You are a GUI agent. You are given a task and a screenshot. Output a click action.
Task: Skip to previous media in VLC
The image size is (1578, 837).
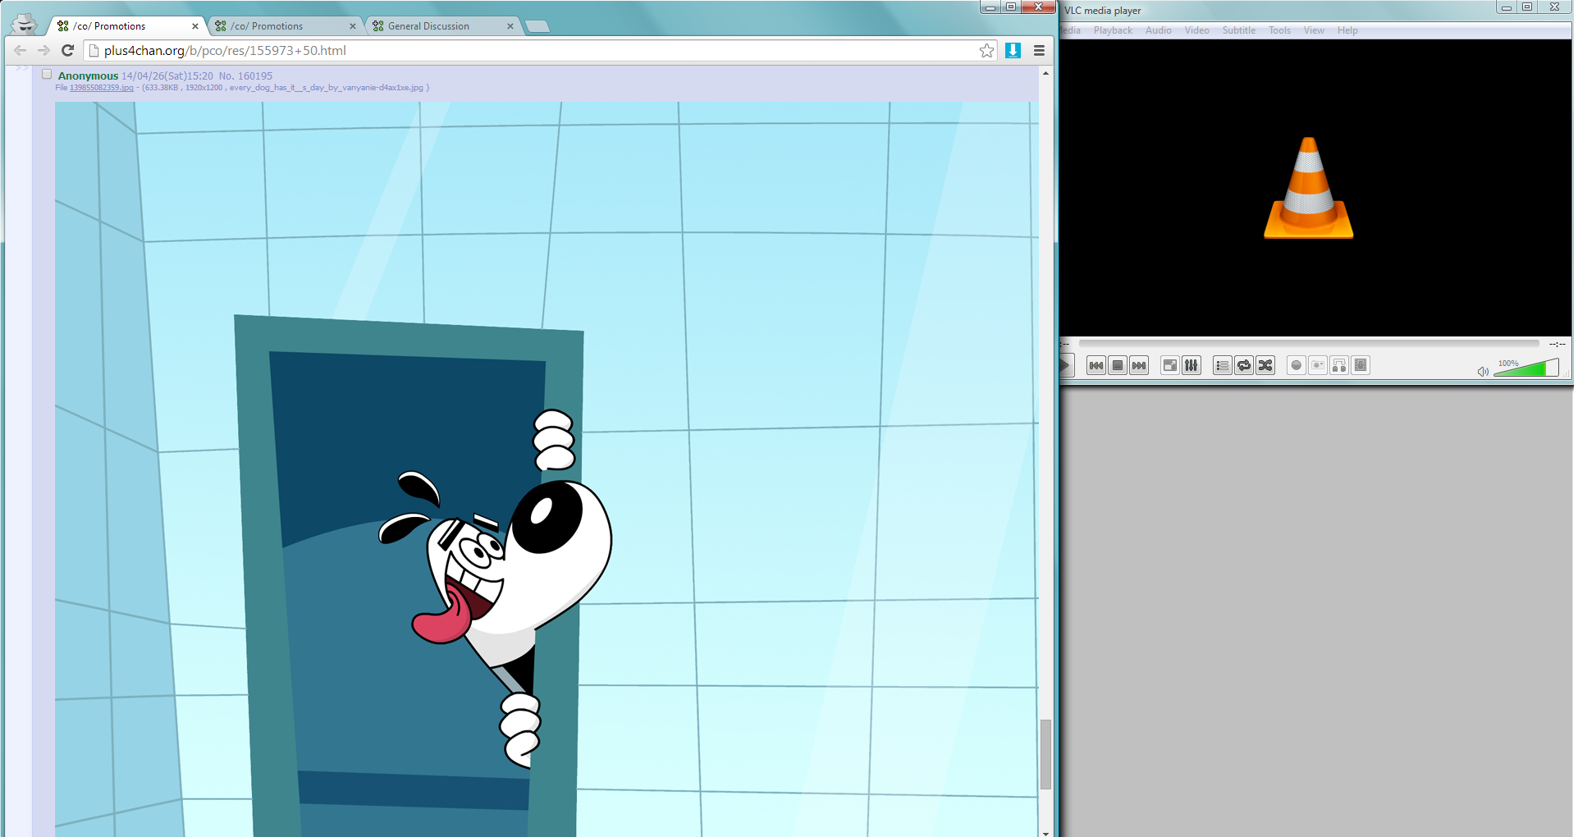point(1095,366)
